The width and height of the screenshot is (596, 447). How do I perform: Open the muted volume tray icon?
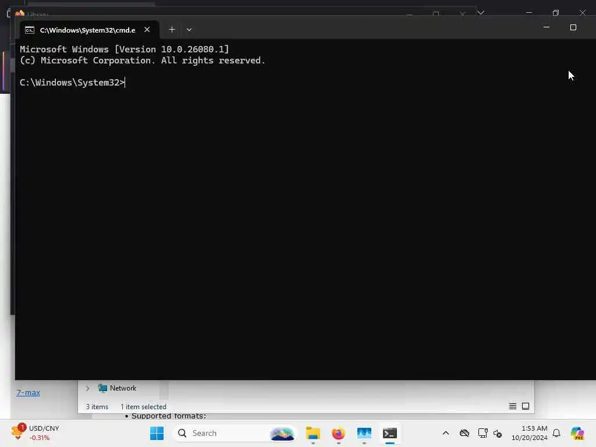498,433
